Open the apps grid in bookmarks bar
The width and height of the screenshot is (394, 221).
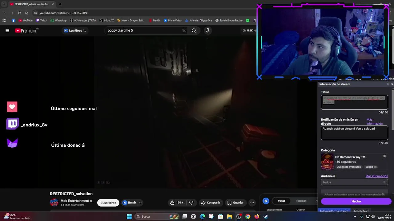click(x=4, y=21)
